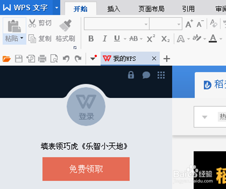Toggle subscript formatting

tap(165, 39)
